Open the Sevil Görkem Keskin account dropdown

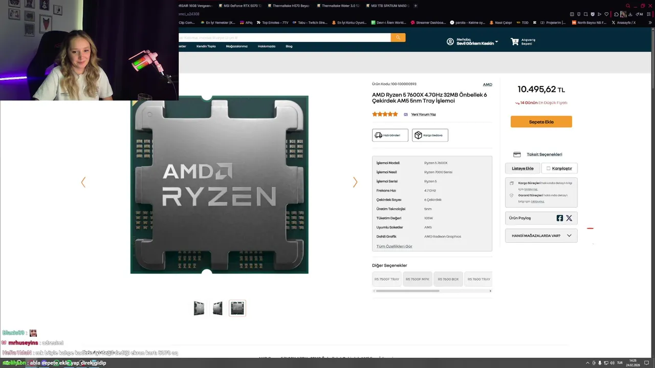[477, 41]
